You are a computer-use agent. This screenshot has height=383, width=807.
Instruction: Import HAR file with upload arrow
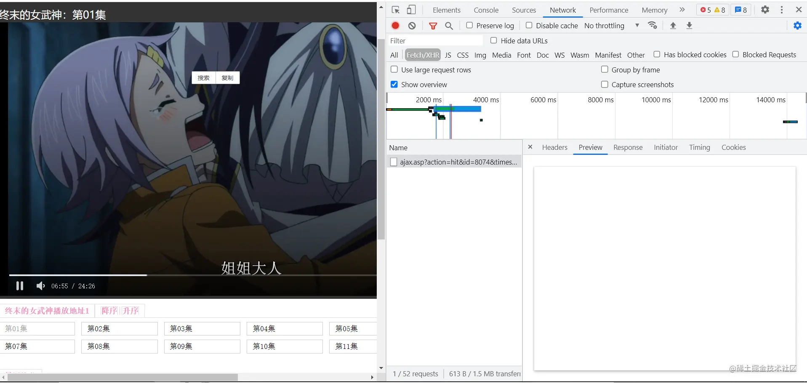pos(673,25)
